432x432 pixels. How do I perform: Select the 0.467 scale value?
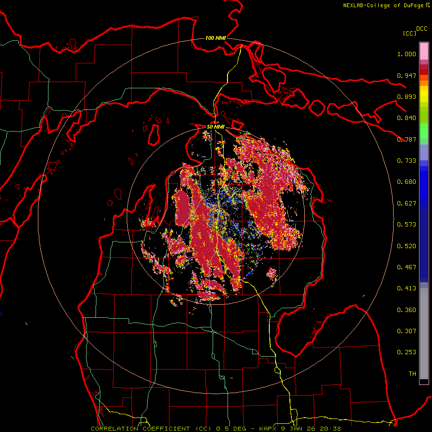(407, 267)
